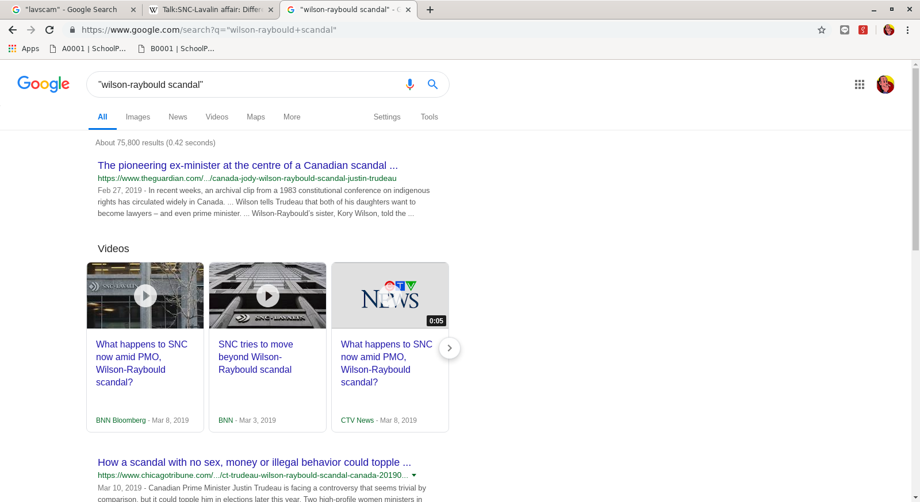Screen dimensions: 920x502
Task: Close the Talk:SNC-Lavalin affair tab
Action: pos(271,10)
